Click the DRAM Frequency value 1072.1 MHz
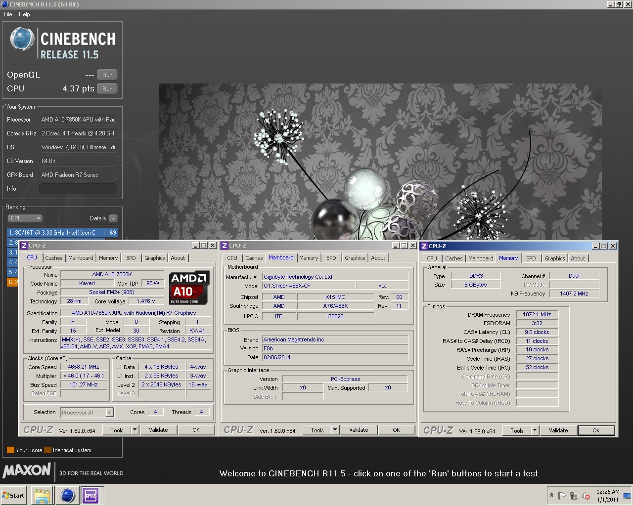633x506 pixels. pyautogui.click(x=537, y=314)
